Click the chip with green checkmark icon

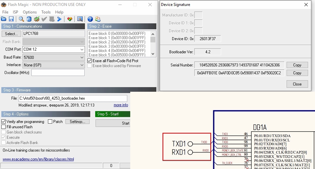pyautogui.click(x=37, y=19)
